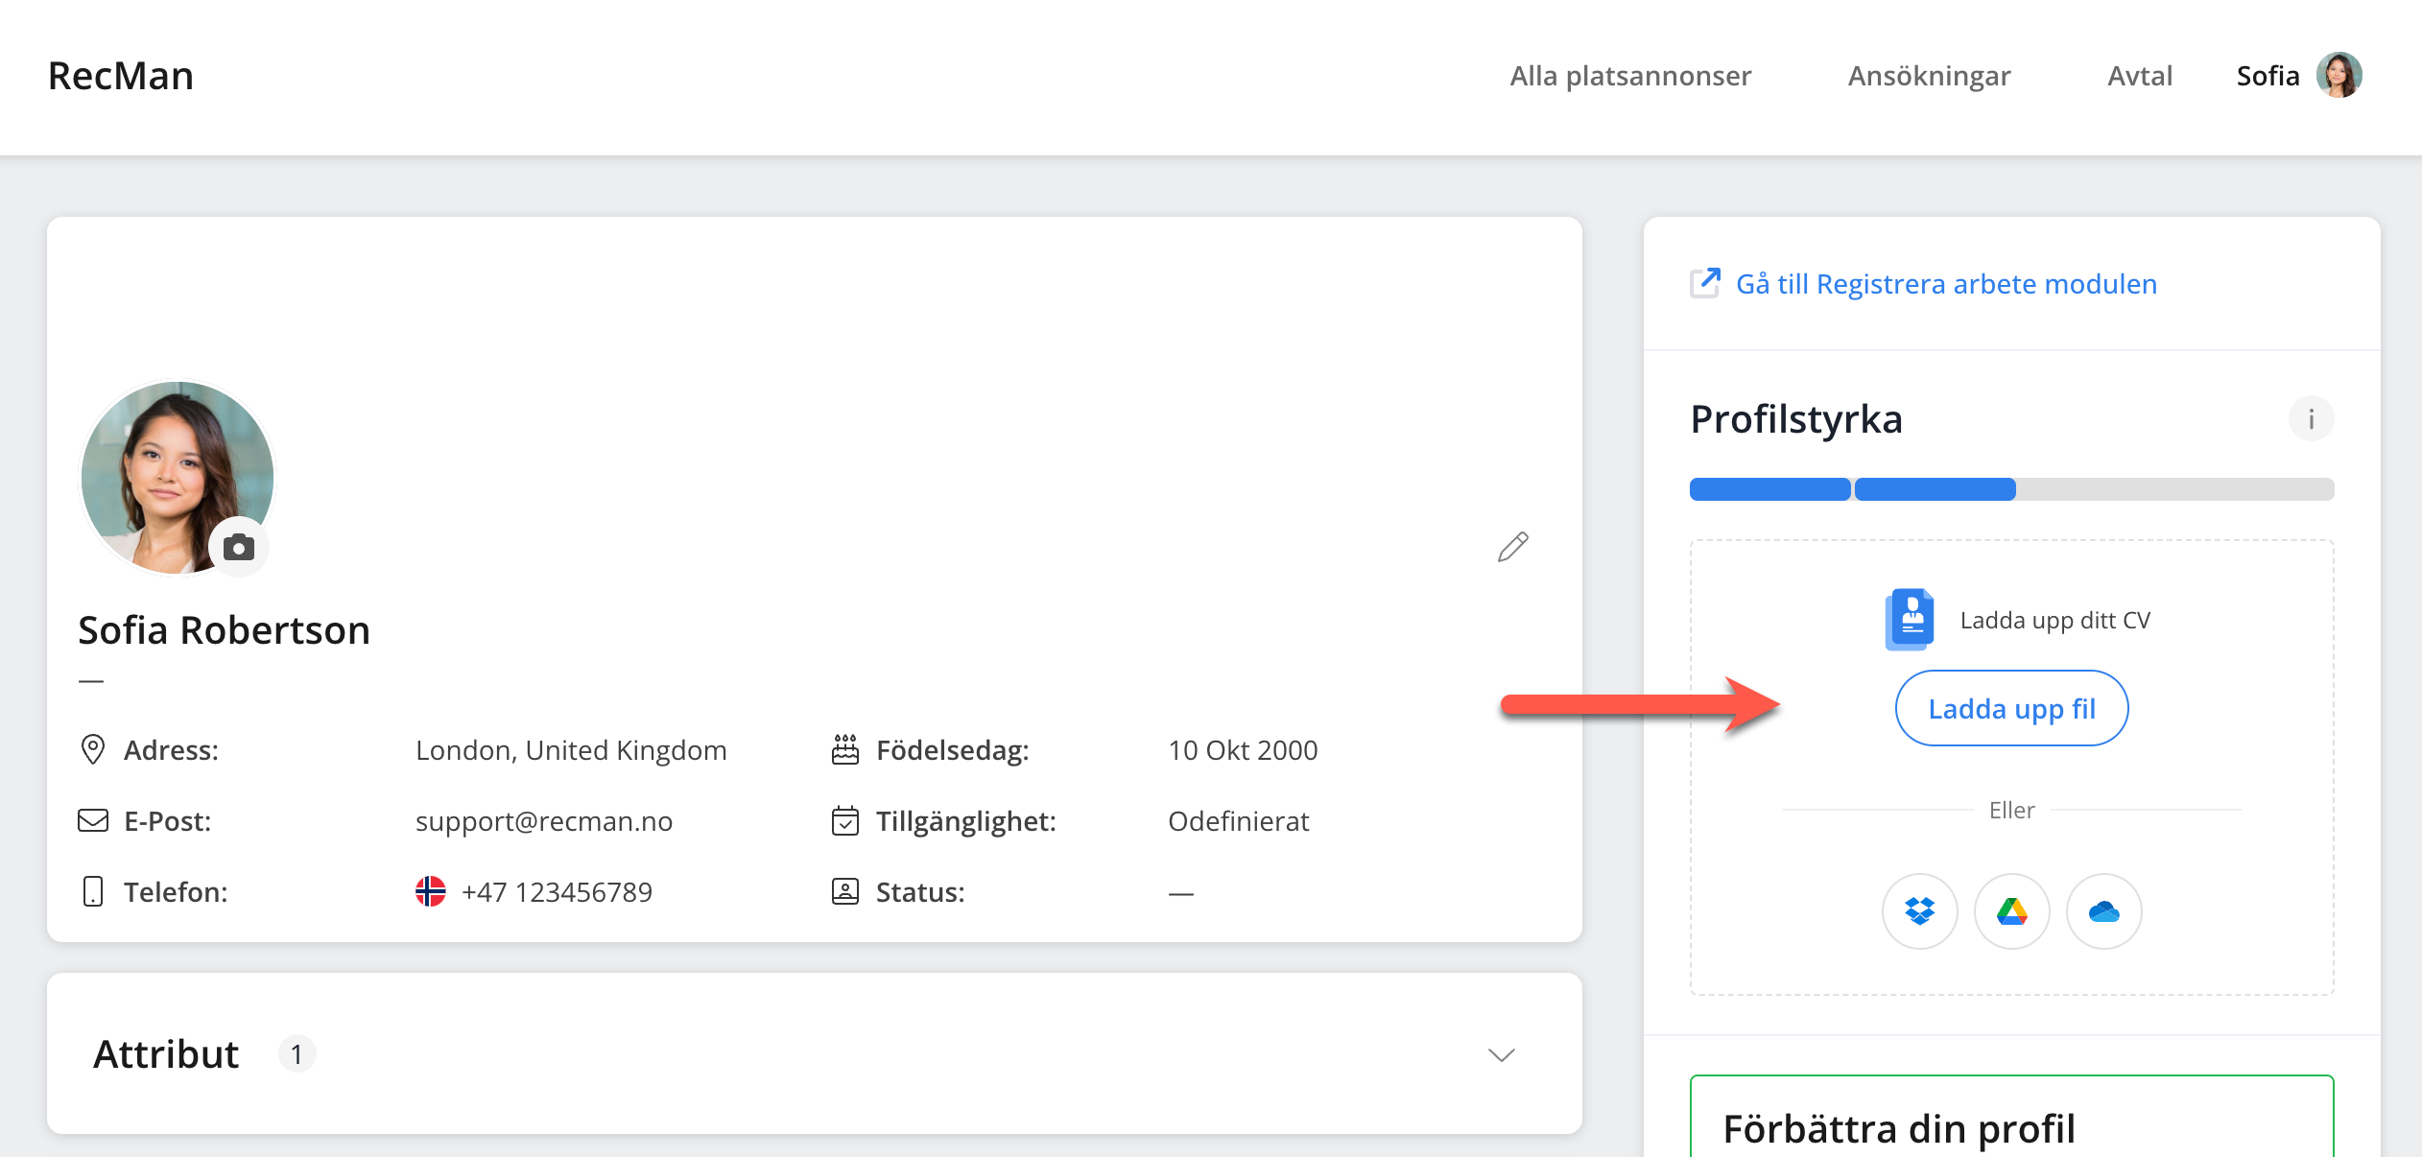The image size is (2422, 1157).
Task: Click the pencil edit profile icon
Action: [1513, 547]
